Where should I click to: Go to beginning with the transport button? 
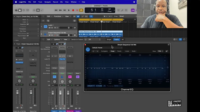[x=64, y=10]
